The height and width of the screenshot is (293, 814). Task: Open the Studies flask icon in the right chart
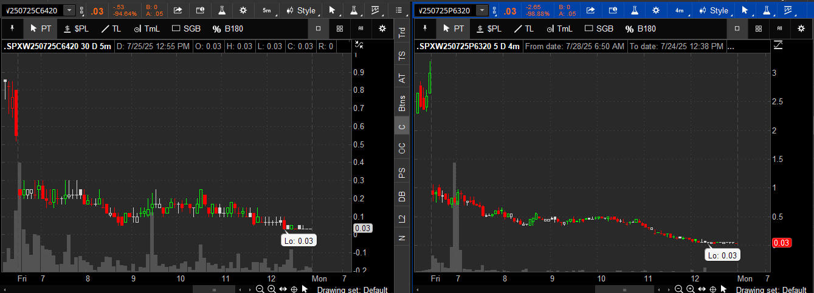634,10
